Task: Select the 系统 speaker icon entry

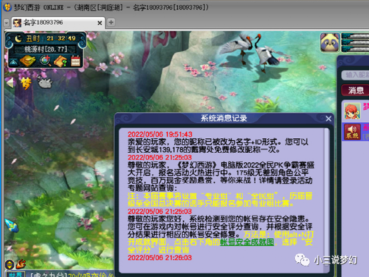Action: pyautogui.click(x=352, y=131)
